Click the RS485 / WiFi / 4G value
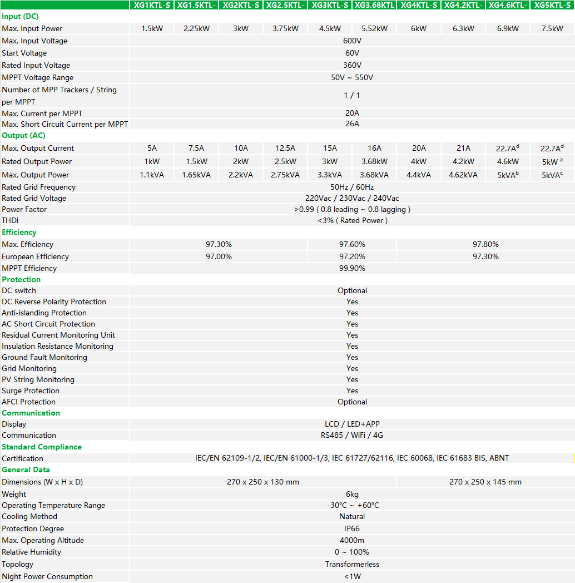Image resolution: width=575 pixels, height=583 pixels. coord(352,436)
